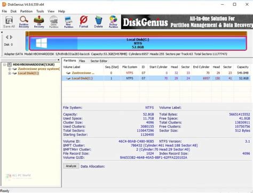
Task: Select the Zastrzeżone partition table row
Action: coord(156,73)
